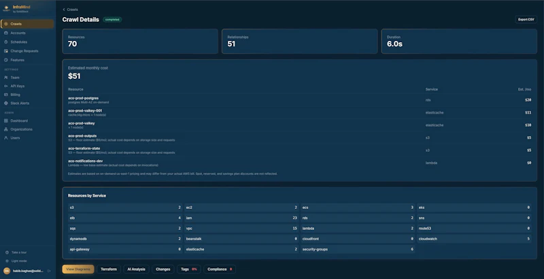This screenshot has width=544, height=279.
Task: Open the Compliance button
Action: [220, 269]
